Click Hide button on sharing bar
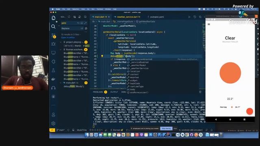The height and width of the screenshot is (146, 260). (175, 129)
